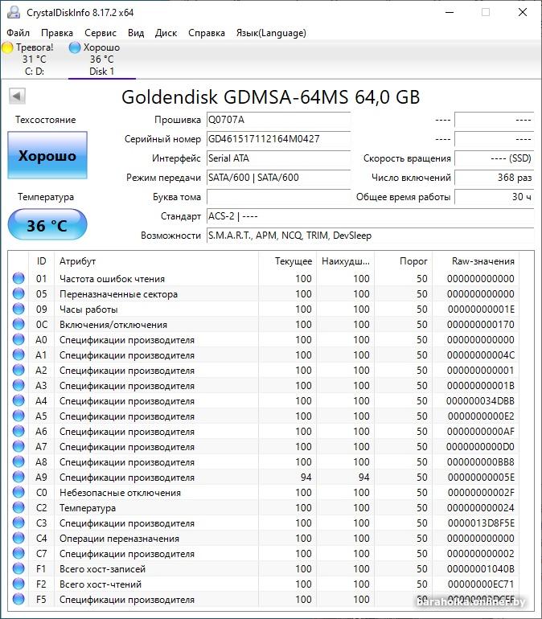Minimize the CrystalDiskInfo window
Image resolution: width=542 pixels, height=619 pixels.
point(450,12)
